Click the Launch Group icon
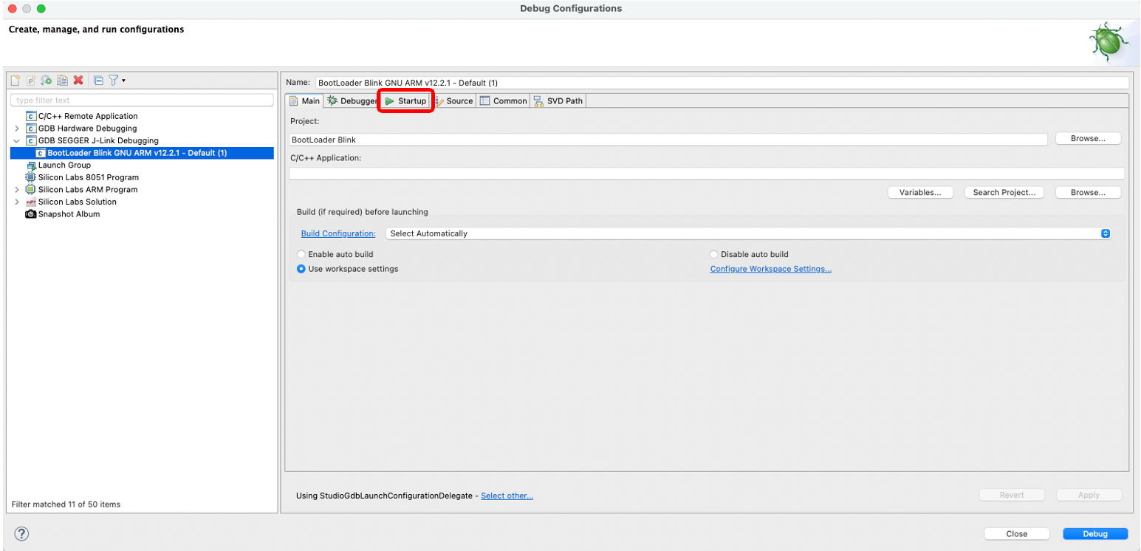 30,165
